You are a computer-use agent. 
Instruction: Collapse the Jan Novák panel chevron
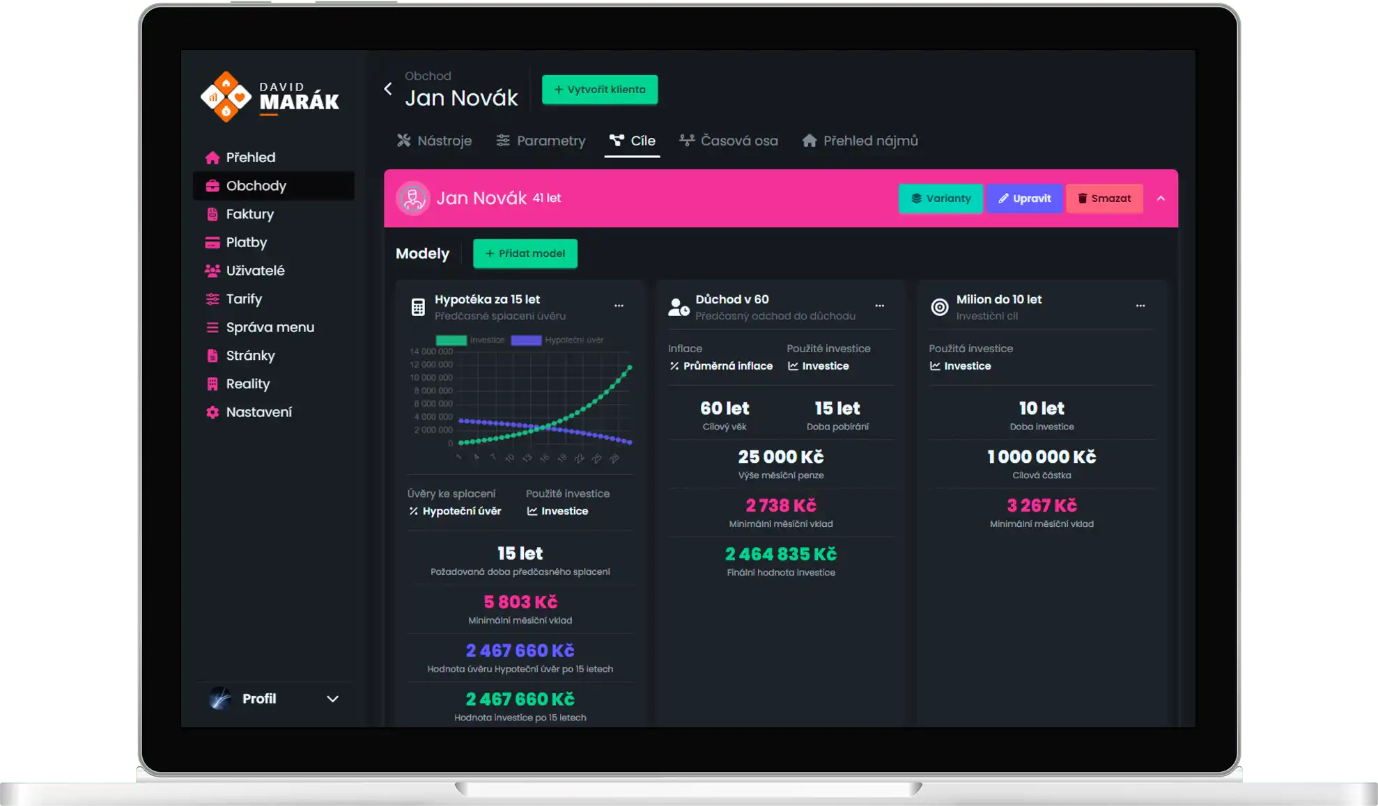click(1161, 198)
